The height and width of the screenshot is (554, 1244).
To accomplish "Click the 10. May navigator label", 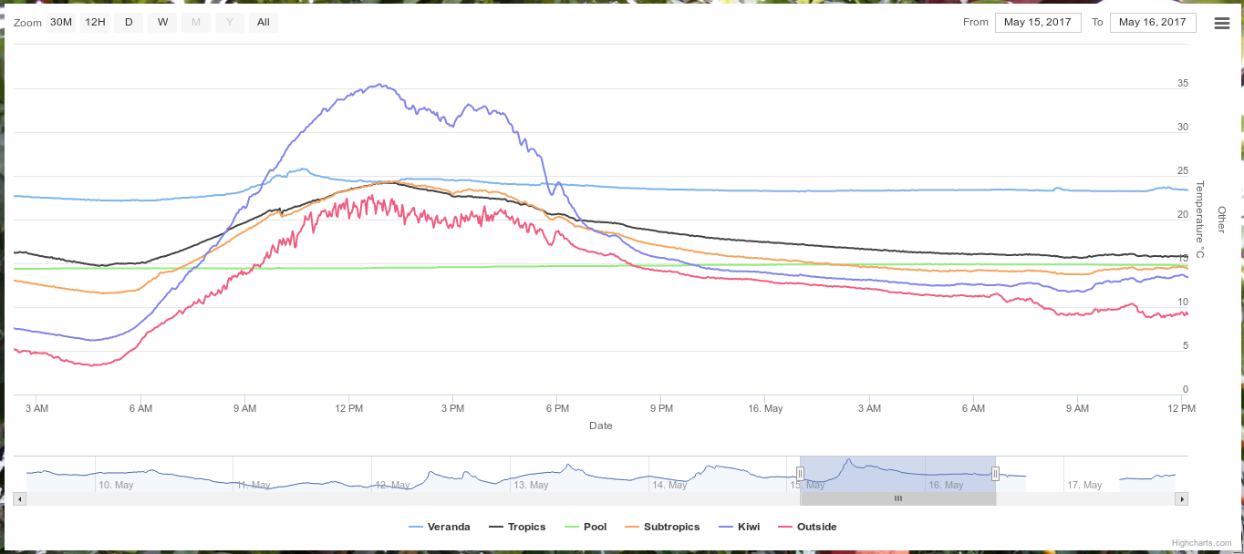I will coord(116,485).
